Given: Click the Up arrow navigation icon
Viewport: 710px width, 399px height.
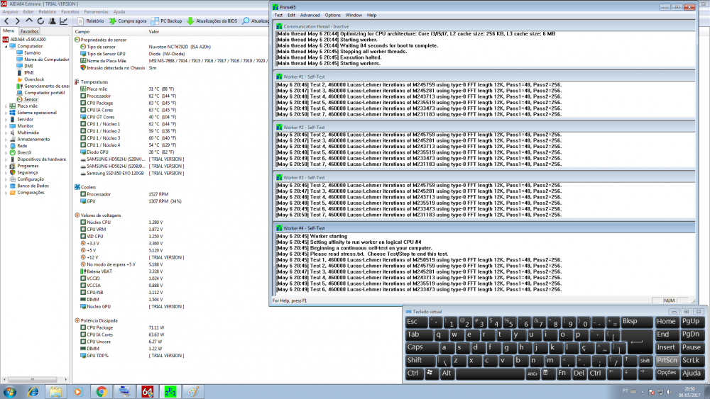Looking at the screenshot, I should coord(29,21).
